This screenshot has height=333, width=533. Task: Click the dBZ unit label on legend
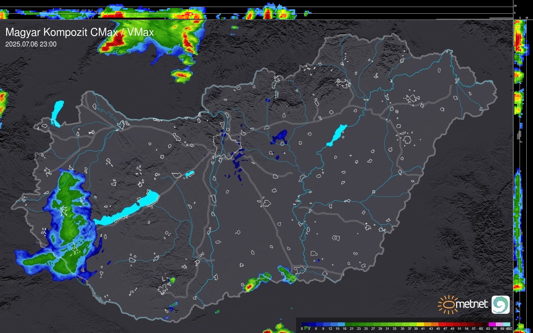pyautogui.click(x=509, y=329)
